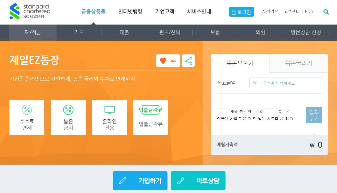This screenshot has height=193, width=337.
Task: Open 고객센터 link
Action: pyautogui.click(x=291, y=12)
